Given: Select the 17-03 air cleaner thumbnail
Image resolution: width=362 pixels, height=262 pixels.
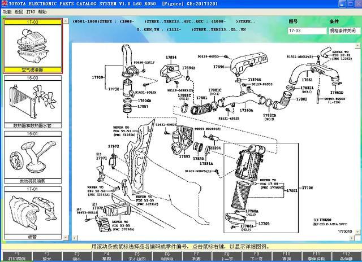Looking at the screenshot, I should pyautogui.click(x=33, y=46).
